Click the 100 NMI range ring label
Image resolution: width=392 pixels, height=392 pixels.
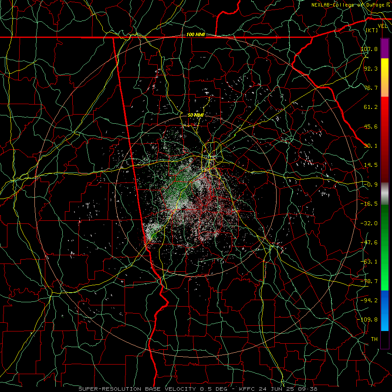(196, 34)
